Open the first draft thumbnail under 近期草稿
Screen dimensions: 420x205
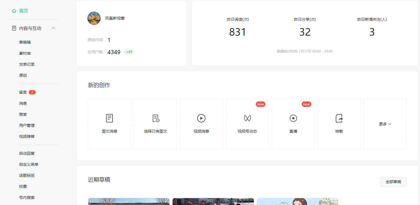pyautogui.click(x=129, y=201)
